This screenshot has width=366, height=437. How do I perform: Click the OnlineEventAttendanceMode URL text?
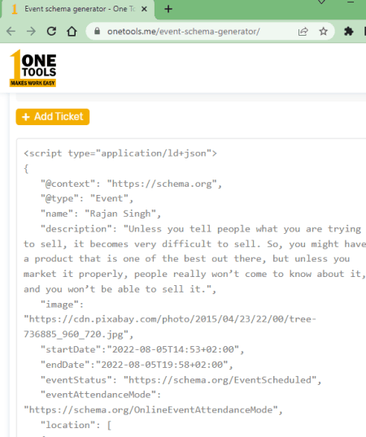154,410
